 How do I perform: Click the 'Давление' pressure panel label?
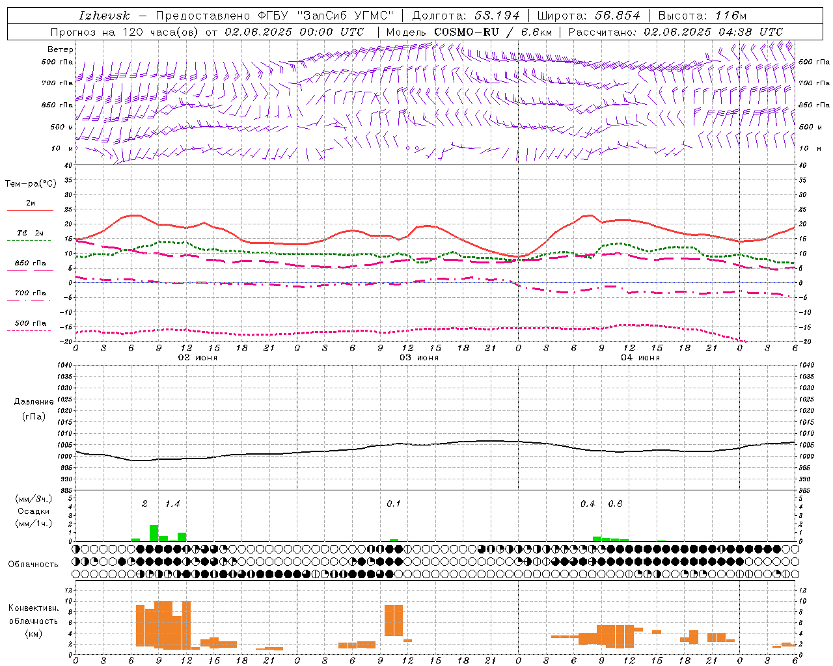34,402
